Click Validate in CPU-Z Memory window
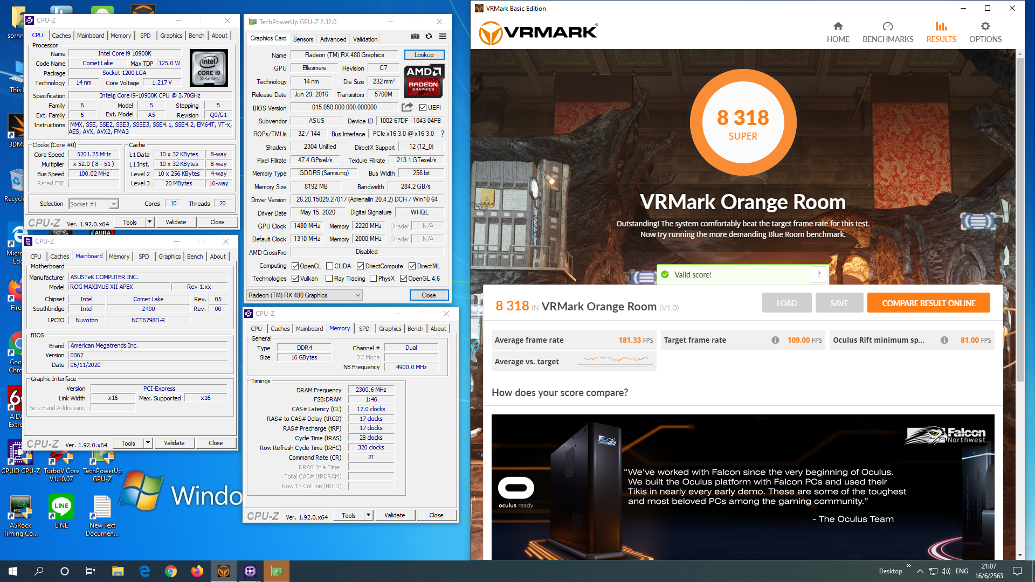Viewport: 1035px width, 582px height. [x=395, y=515]
